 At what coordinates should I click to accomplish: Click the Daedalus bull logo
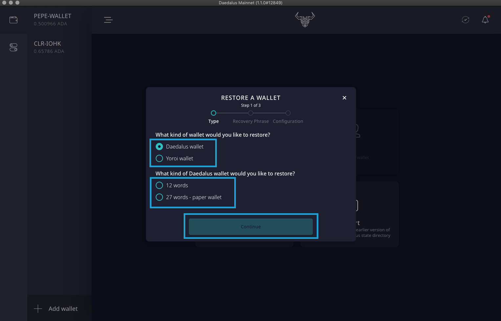click(x=305, y=20)
